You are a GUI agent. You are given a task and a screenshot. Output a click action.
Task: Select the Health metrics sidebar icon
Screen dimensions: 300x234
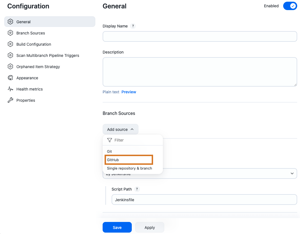[10, 89]
